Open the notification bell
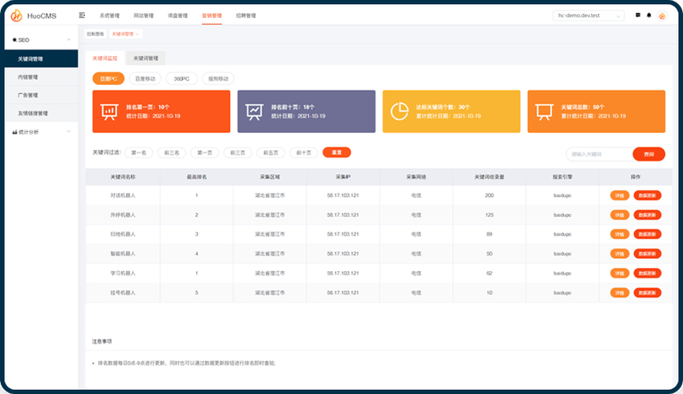Image resolution: width=683 pixels, height=394 pixels. point(648,16)
